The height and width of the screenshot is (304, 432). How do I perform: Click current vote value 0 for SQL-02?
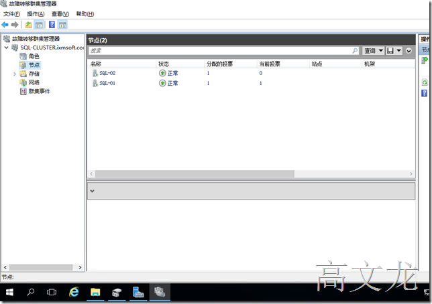[x=261, y=73]
